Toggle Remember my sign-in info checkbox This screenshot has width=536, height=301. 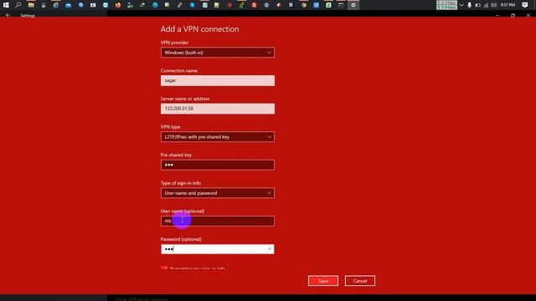(164, 268)
